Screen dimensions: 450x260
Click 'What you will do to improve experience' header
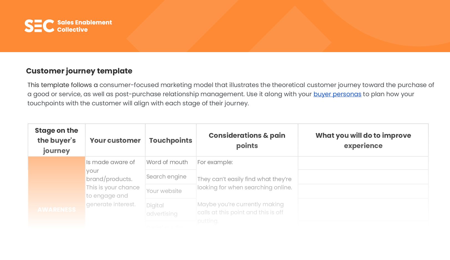[x=363, y=141]
